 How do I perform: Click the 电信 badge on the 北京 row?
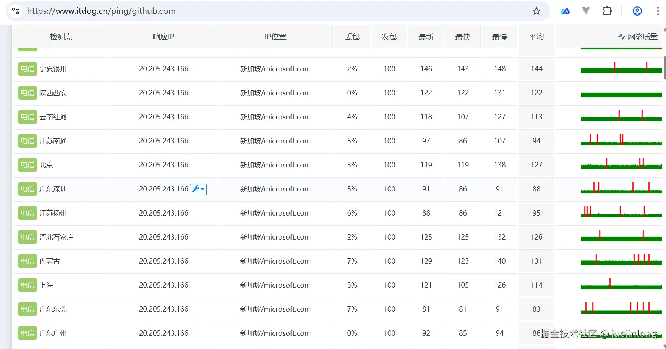[27, 165]
